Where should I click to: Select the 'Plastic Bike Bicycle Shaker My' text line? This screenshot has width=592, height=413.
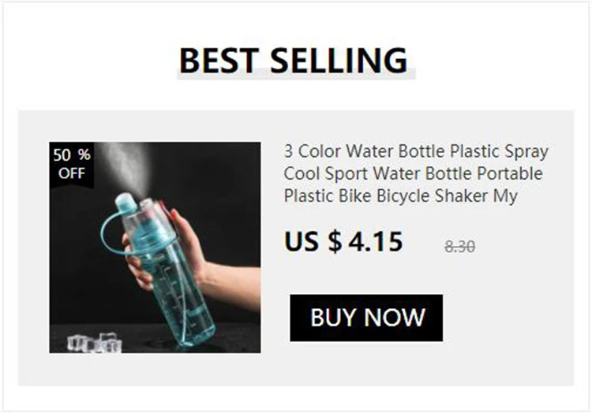click(400, 196)
